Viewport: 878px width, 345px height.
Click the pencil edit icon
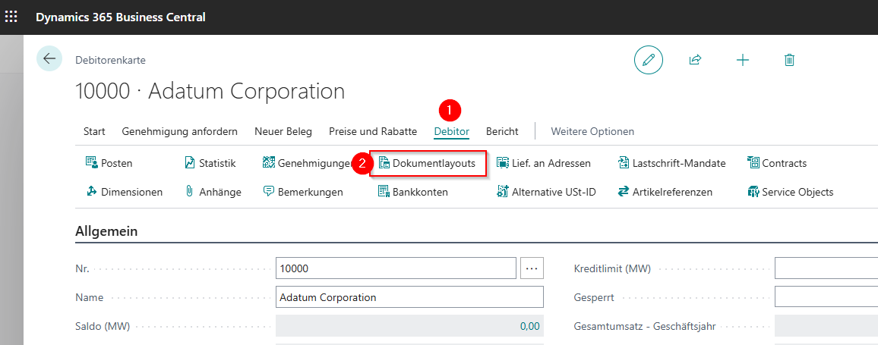pos(649,60)
